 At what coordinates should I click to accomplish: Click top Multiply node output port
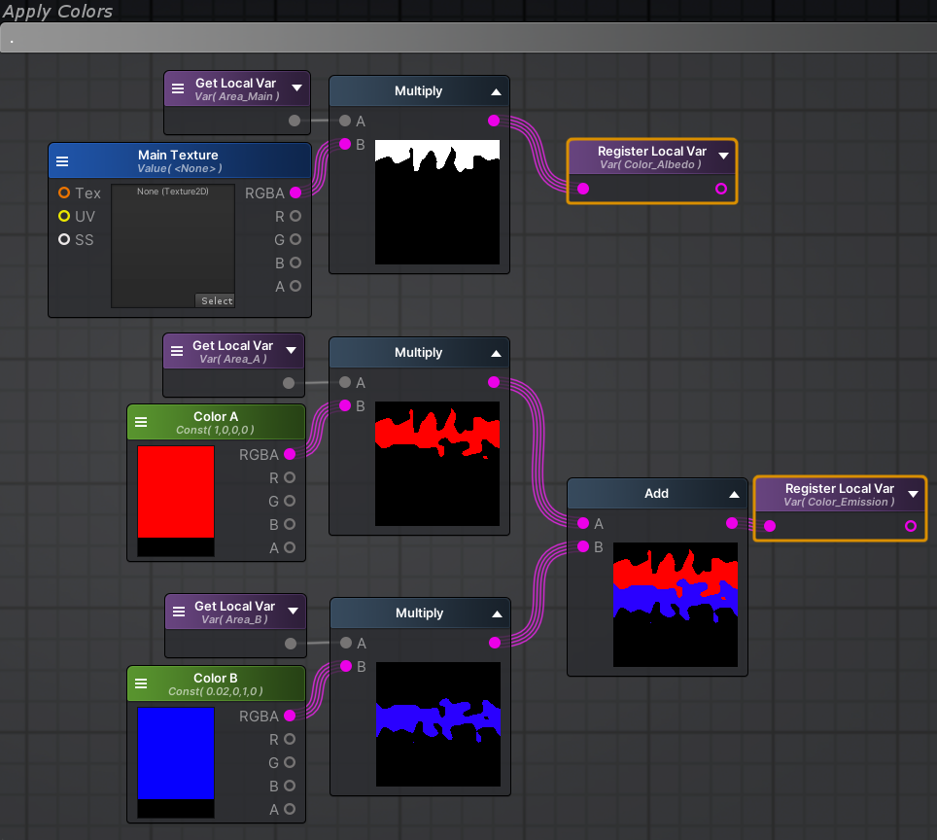click(494, 121)
